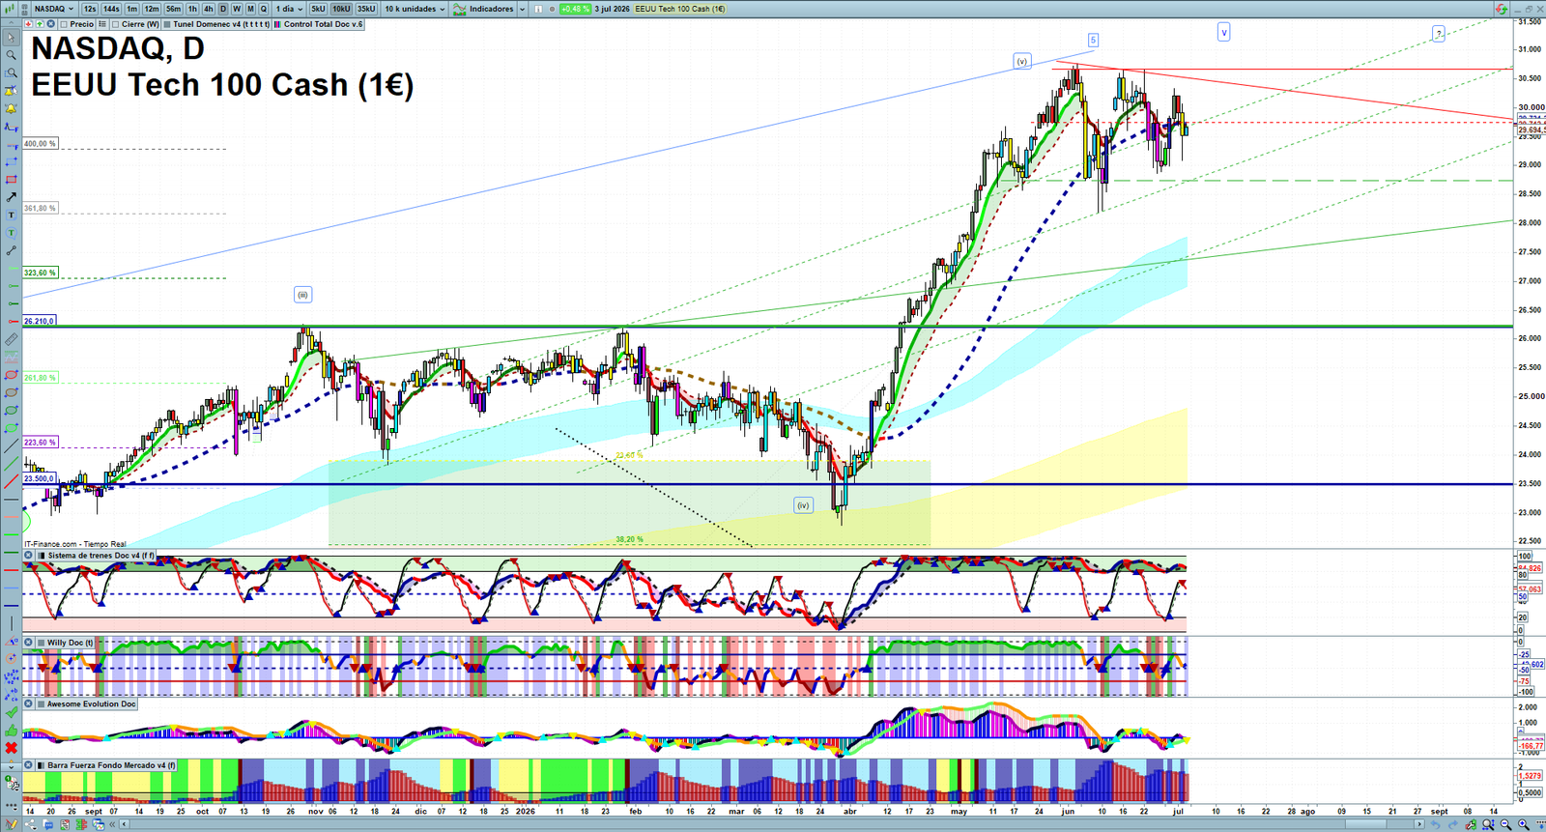Select the 1h timeframe

(192, 9)
